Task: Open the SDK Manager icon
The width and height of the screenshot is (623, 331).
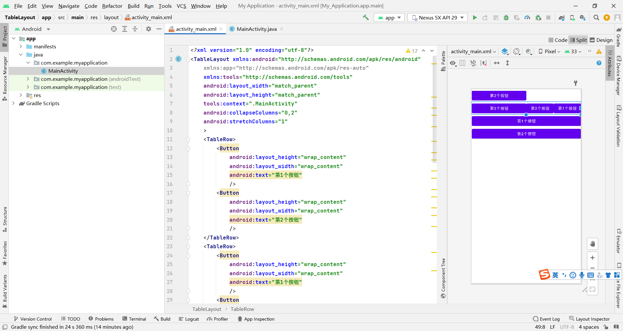Action: click(582, 18)
